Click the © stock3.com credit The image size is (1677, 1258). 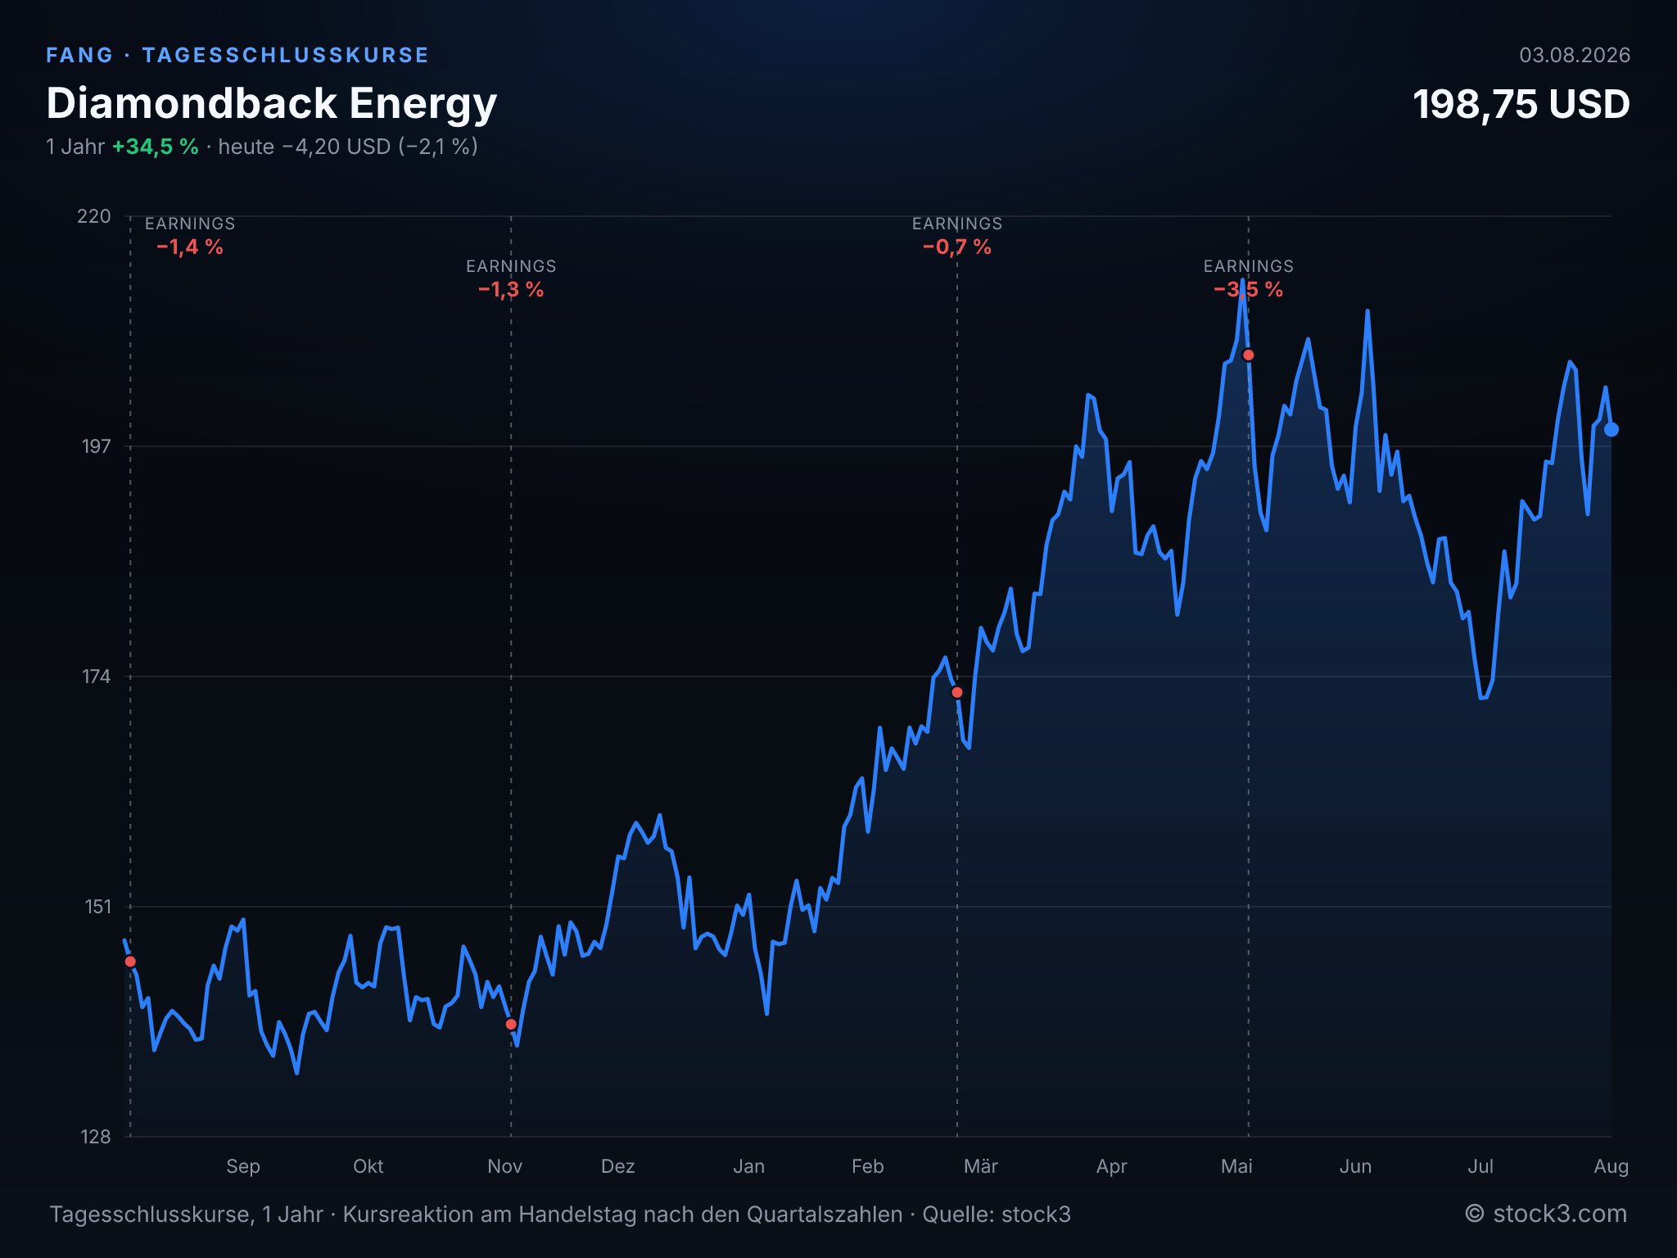1546,1214
